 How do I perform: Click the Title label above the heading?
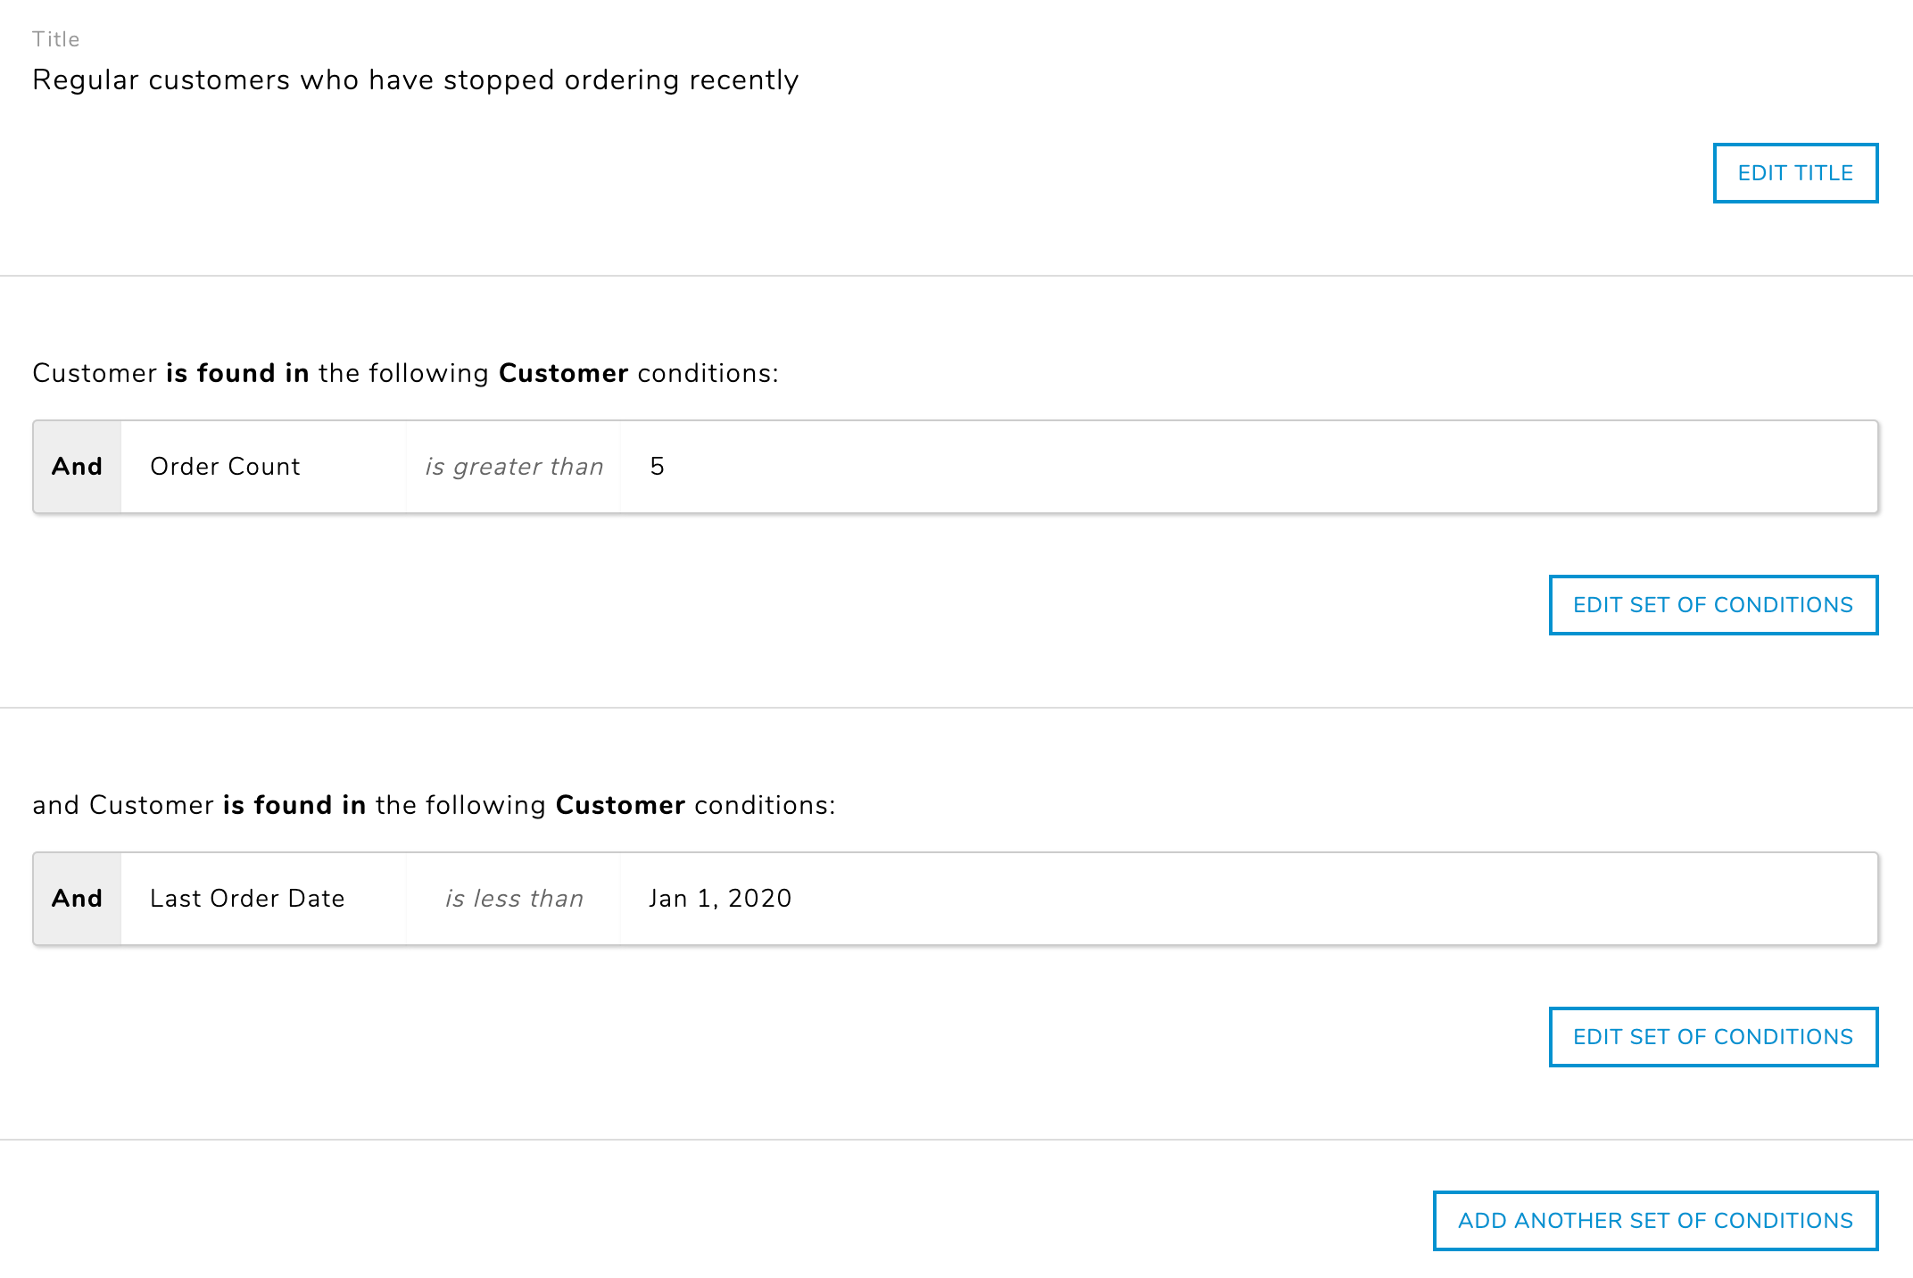click(x=55, y=38)
